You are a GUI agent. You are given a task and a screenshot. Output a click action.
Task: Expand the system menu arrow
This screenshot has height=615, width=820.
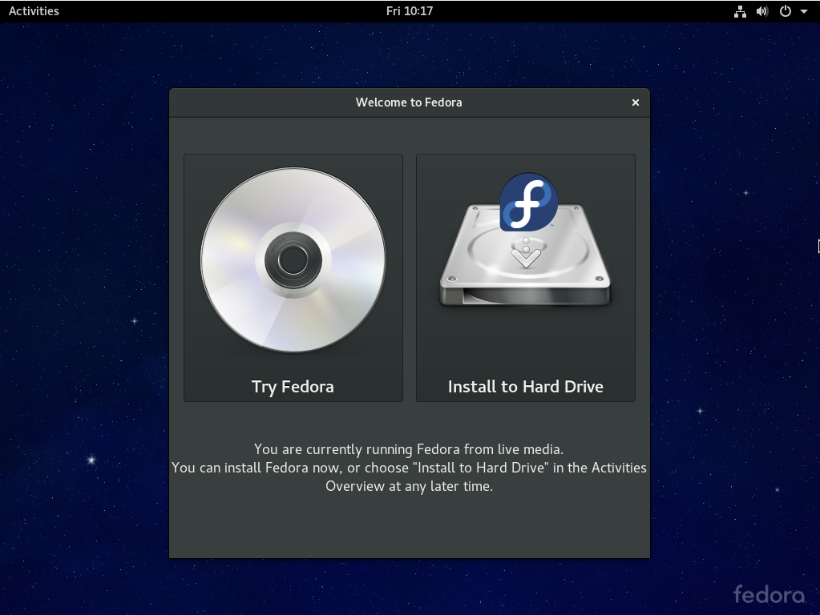click(804, 11)
